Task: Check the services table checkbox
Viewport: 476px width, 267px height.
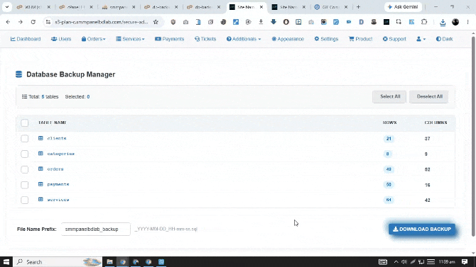Action: [25, 200]
